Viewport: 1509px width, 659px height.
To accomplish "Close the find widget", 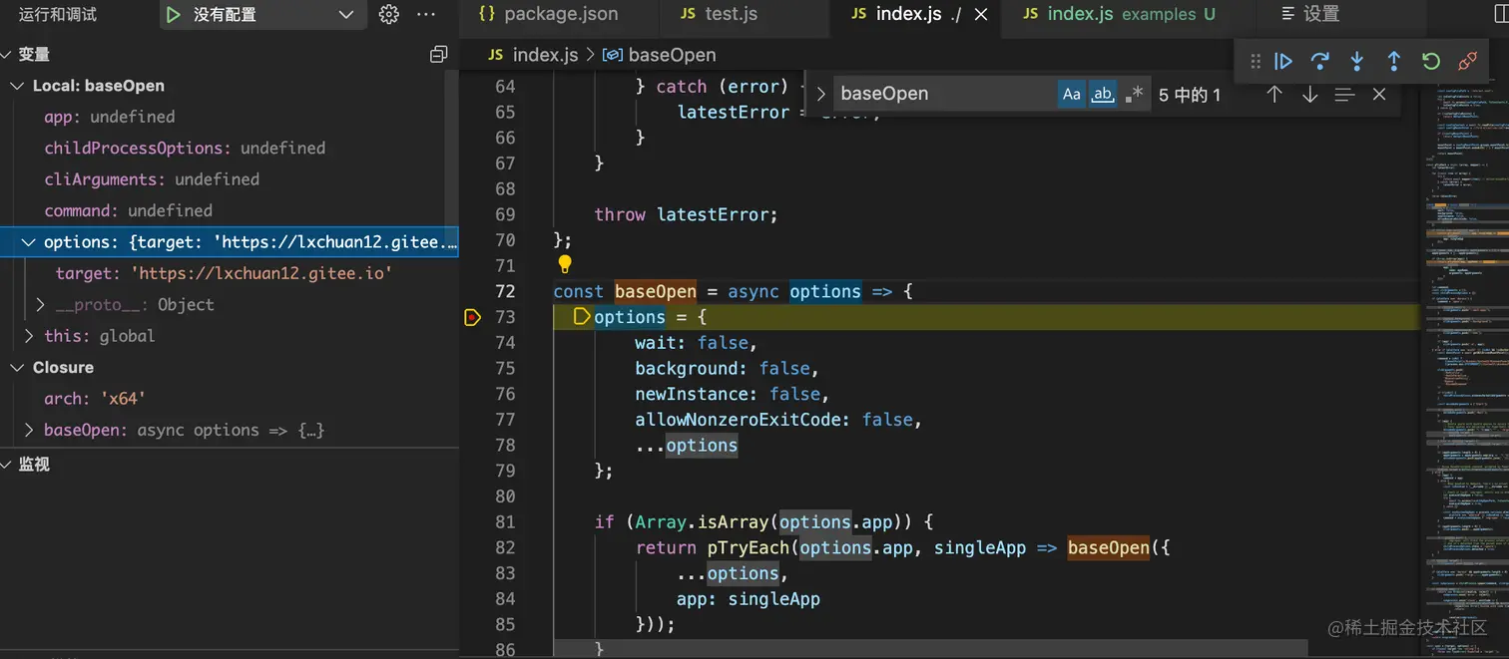I will pos(1379,94).
